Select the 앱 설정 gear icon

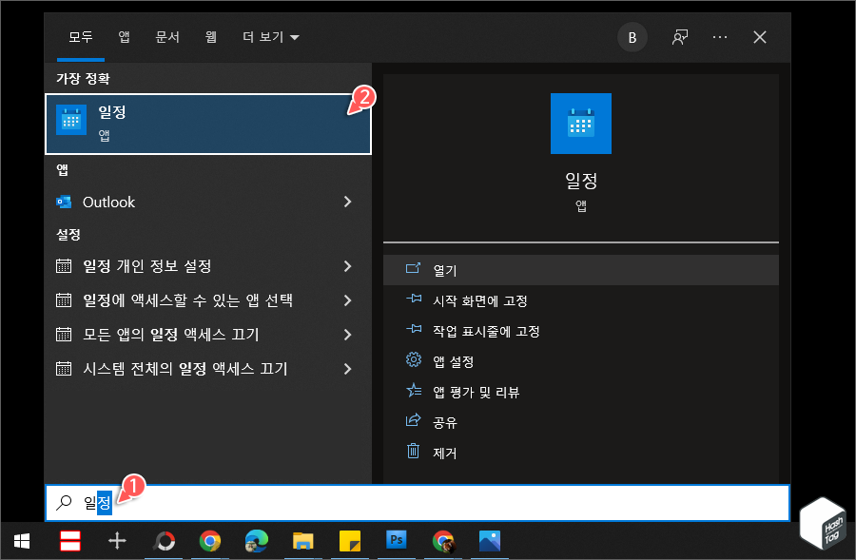(x=413, y=358)
